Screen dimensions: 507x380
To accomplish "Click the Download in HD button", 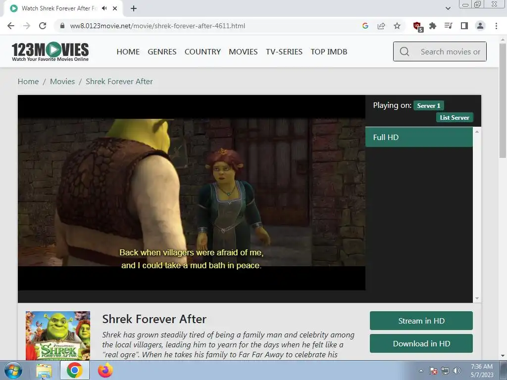I will [x=421, y=343].
